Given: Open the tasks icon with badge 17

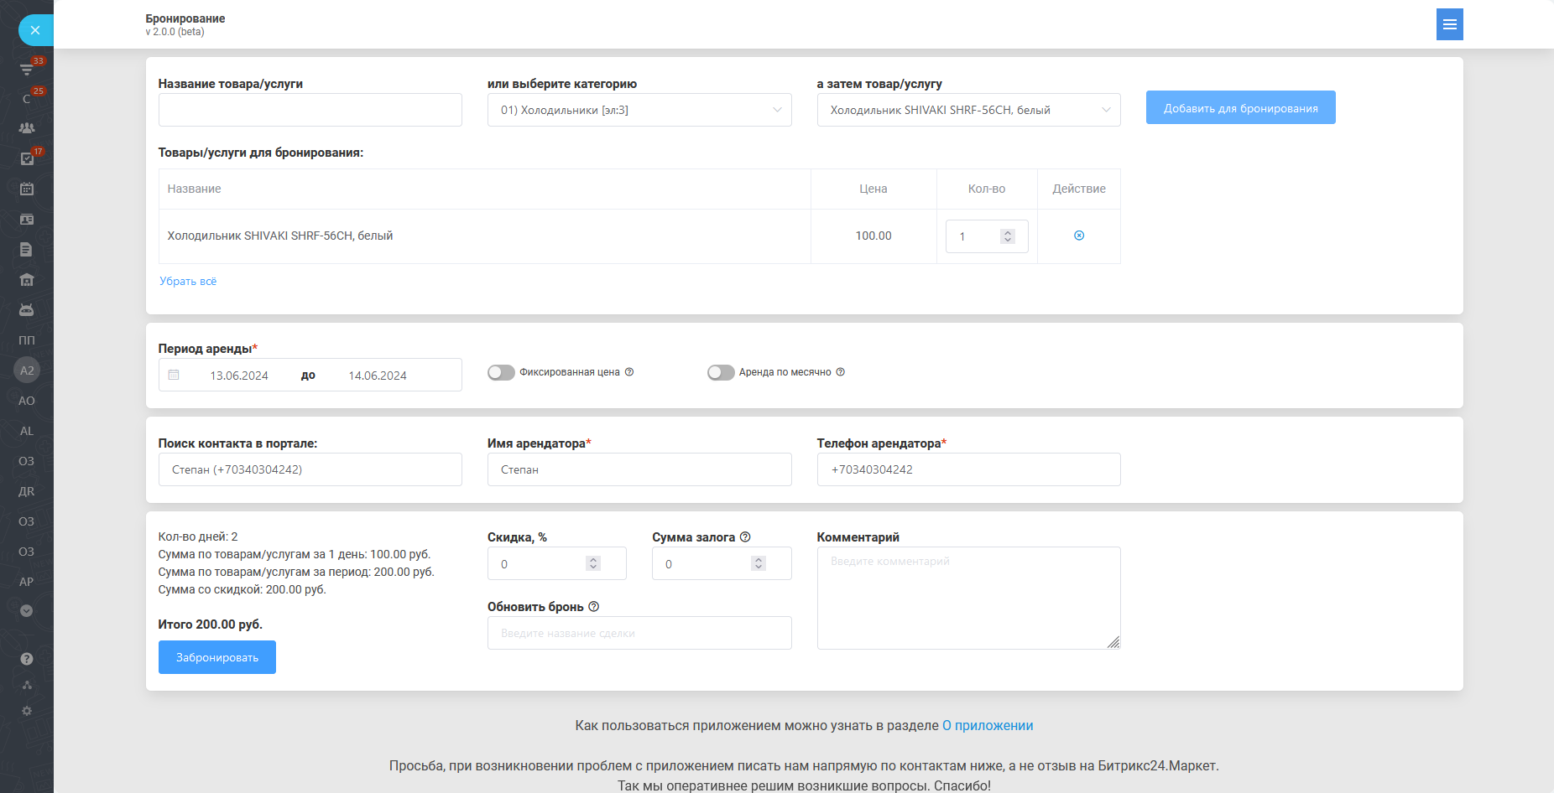Looking at the screenshot, I should (27, 158).
